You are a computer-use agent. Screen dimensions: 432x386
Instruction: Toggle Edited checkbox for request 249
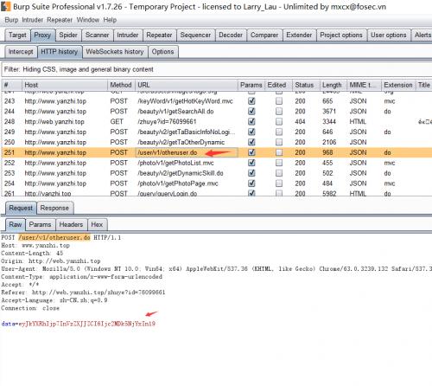[279, 132]
